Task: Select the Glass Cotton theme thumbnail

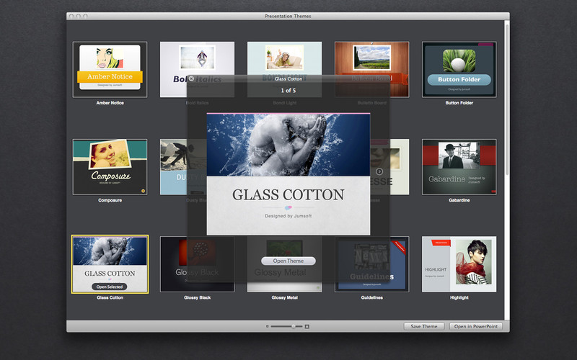Action: [x=110, y=264]
